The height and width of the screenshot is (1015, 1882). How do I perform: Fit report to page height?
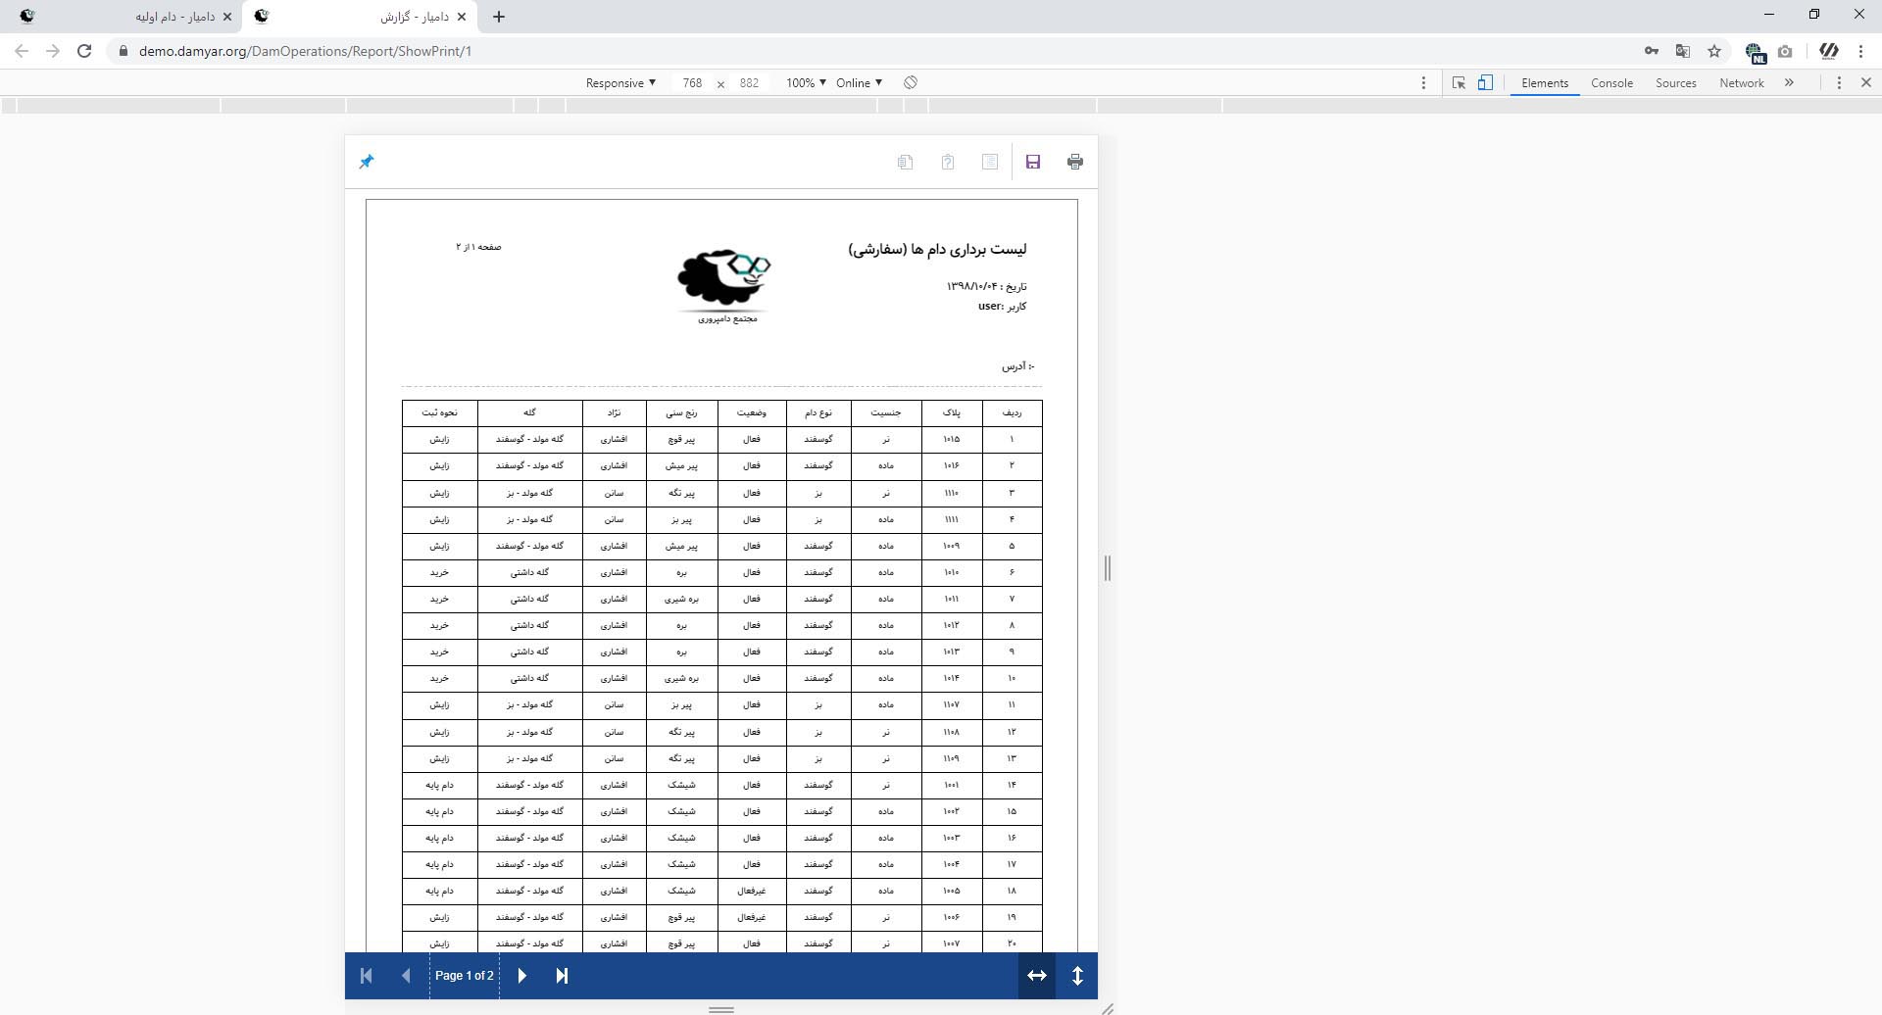(x=1077, y=976)
